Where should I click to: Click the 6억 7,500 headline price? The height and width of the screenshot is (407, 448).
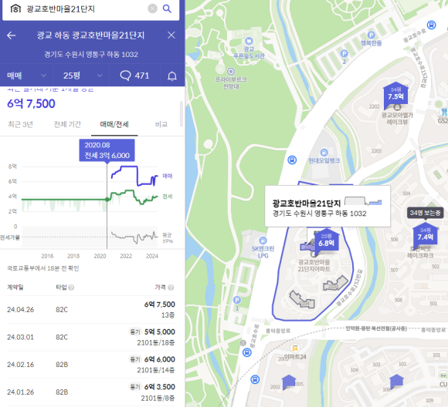click(31, 104)
